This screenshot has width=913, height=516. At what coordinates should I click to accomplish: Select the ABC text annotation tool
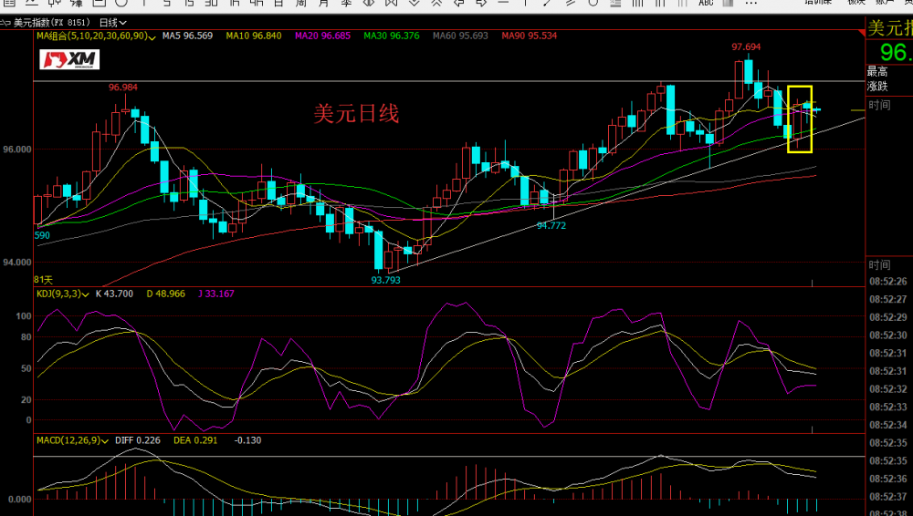[x=706, y=3]
